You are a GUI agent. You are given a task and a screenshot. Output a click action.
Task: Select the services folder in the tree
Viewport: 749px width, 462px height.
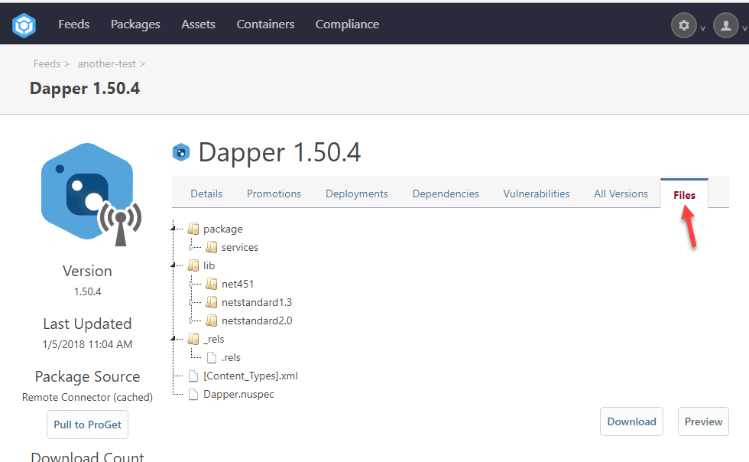(x=239, y=247)
